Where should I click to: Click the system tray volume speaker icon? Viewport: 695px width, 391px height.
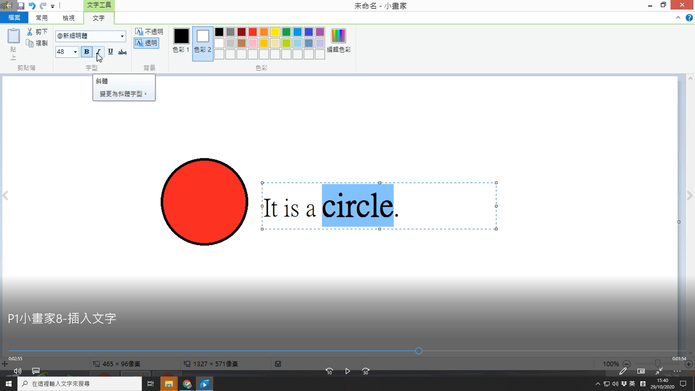(615, 384)
